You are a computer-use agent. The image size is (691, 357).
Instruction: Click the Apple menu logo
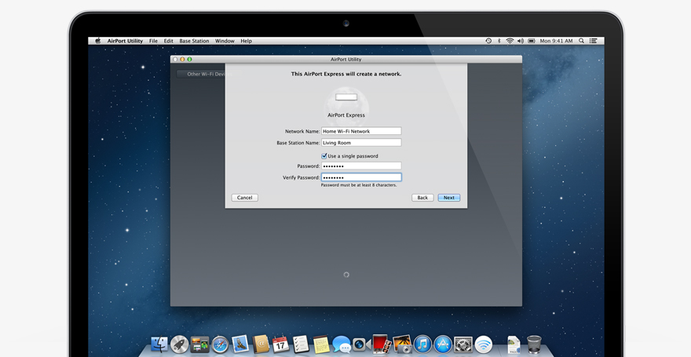click(x=98, y=41)
